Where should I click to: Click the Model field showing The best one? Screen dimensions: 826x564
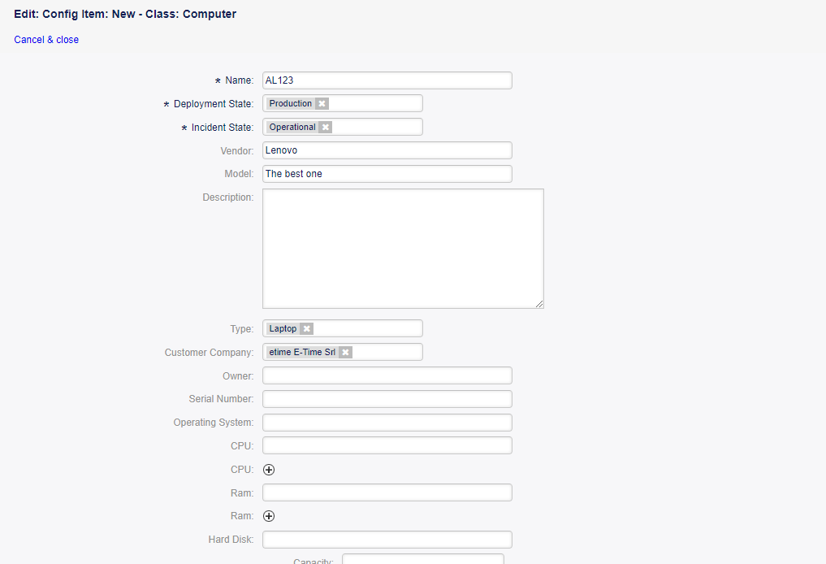pyautogui.click(x=387, y=174)
